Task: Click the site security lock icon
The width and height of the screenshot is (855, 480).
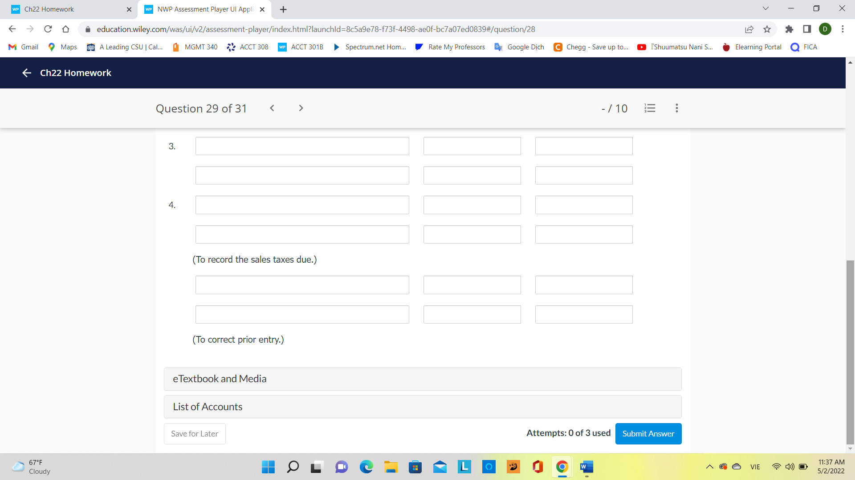Action: [x=87, y=29]
